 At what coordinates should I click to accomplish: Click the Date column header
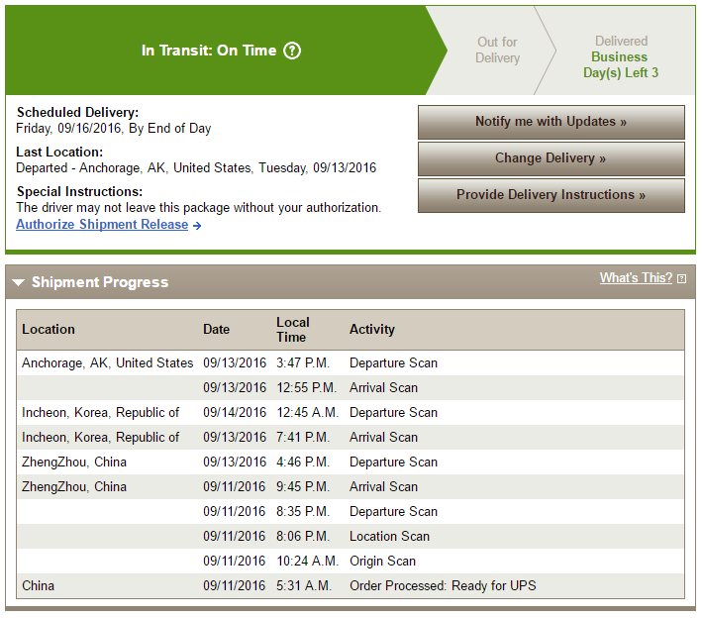tap(216, 330)
